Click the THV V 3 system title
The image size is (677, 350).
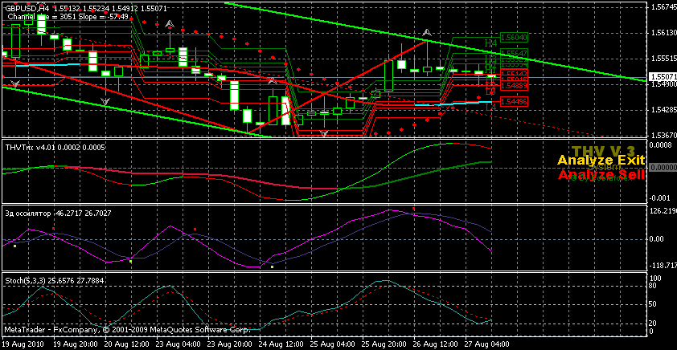click(603, 151)
